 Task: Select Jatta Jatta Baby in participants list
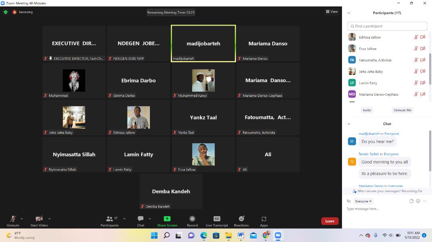pyautogui.click(x=387, y=71)
